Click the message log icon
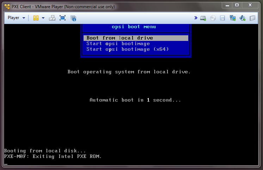Screen dimensions: 263x170 252,18
